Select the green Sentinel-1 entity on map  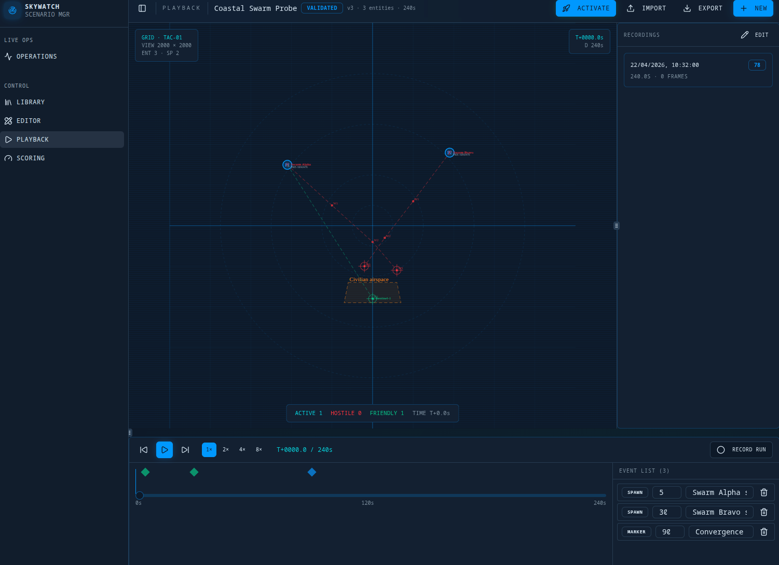[373, 298]
